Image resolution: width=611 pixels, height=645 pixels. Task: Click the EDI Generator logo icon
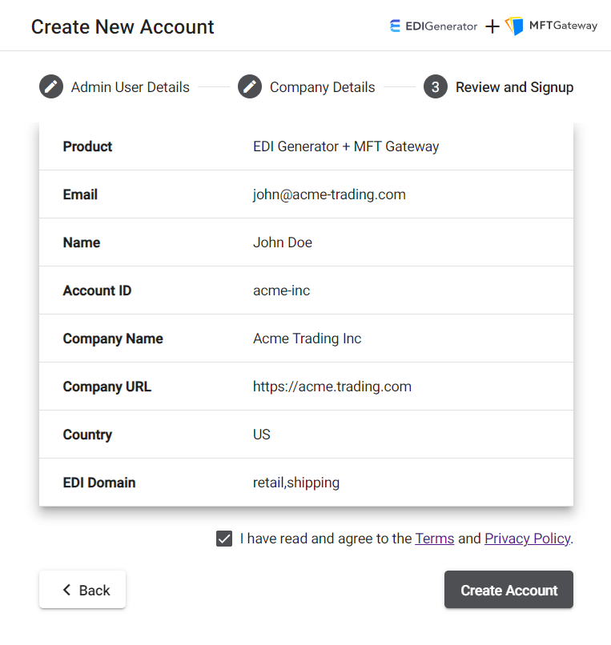click(x=395, y=26)
